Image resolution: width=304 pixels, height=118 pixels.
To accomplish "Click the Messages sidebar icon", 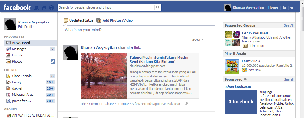I will [8, 49].
